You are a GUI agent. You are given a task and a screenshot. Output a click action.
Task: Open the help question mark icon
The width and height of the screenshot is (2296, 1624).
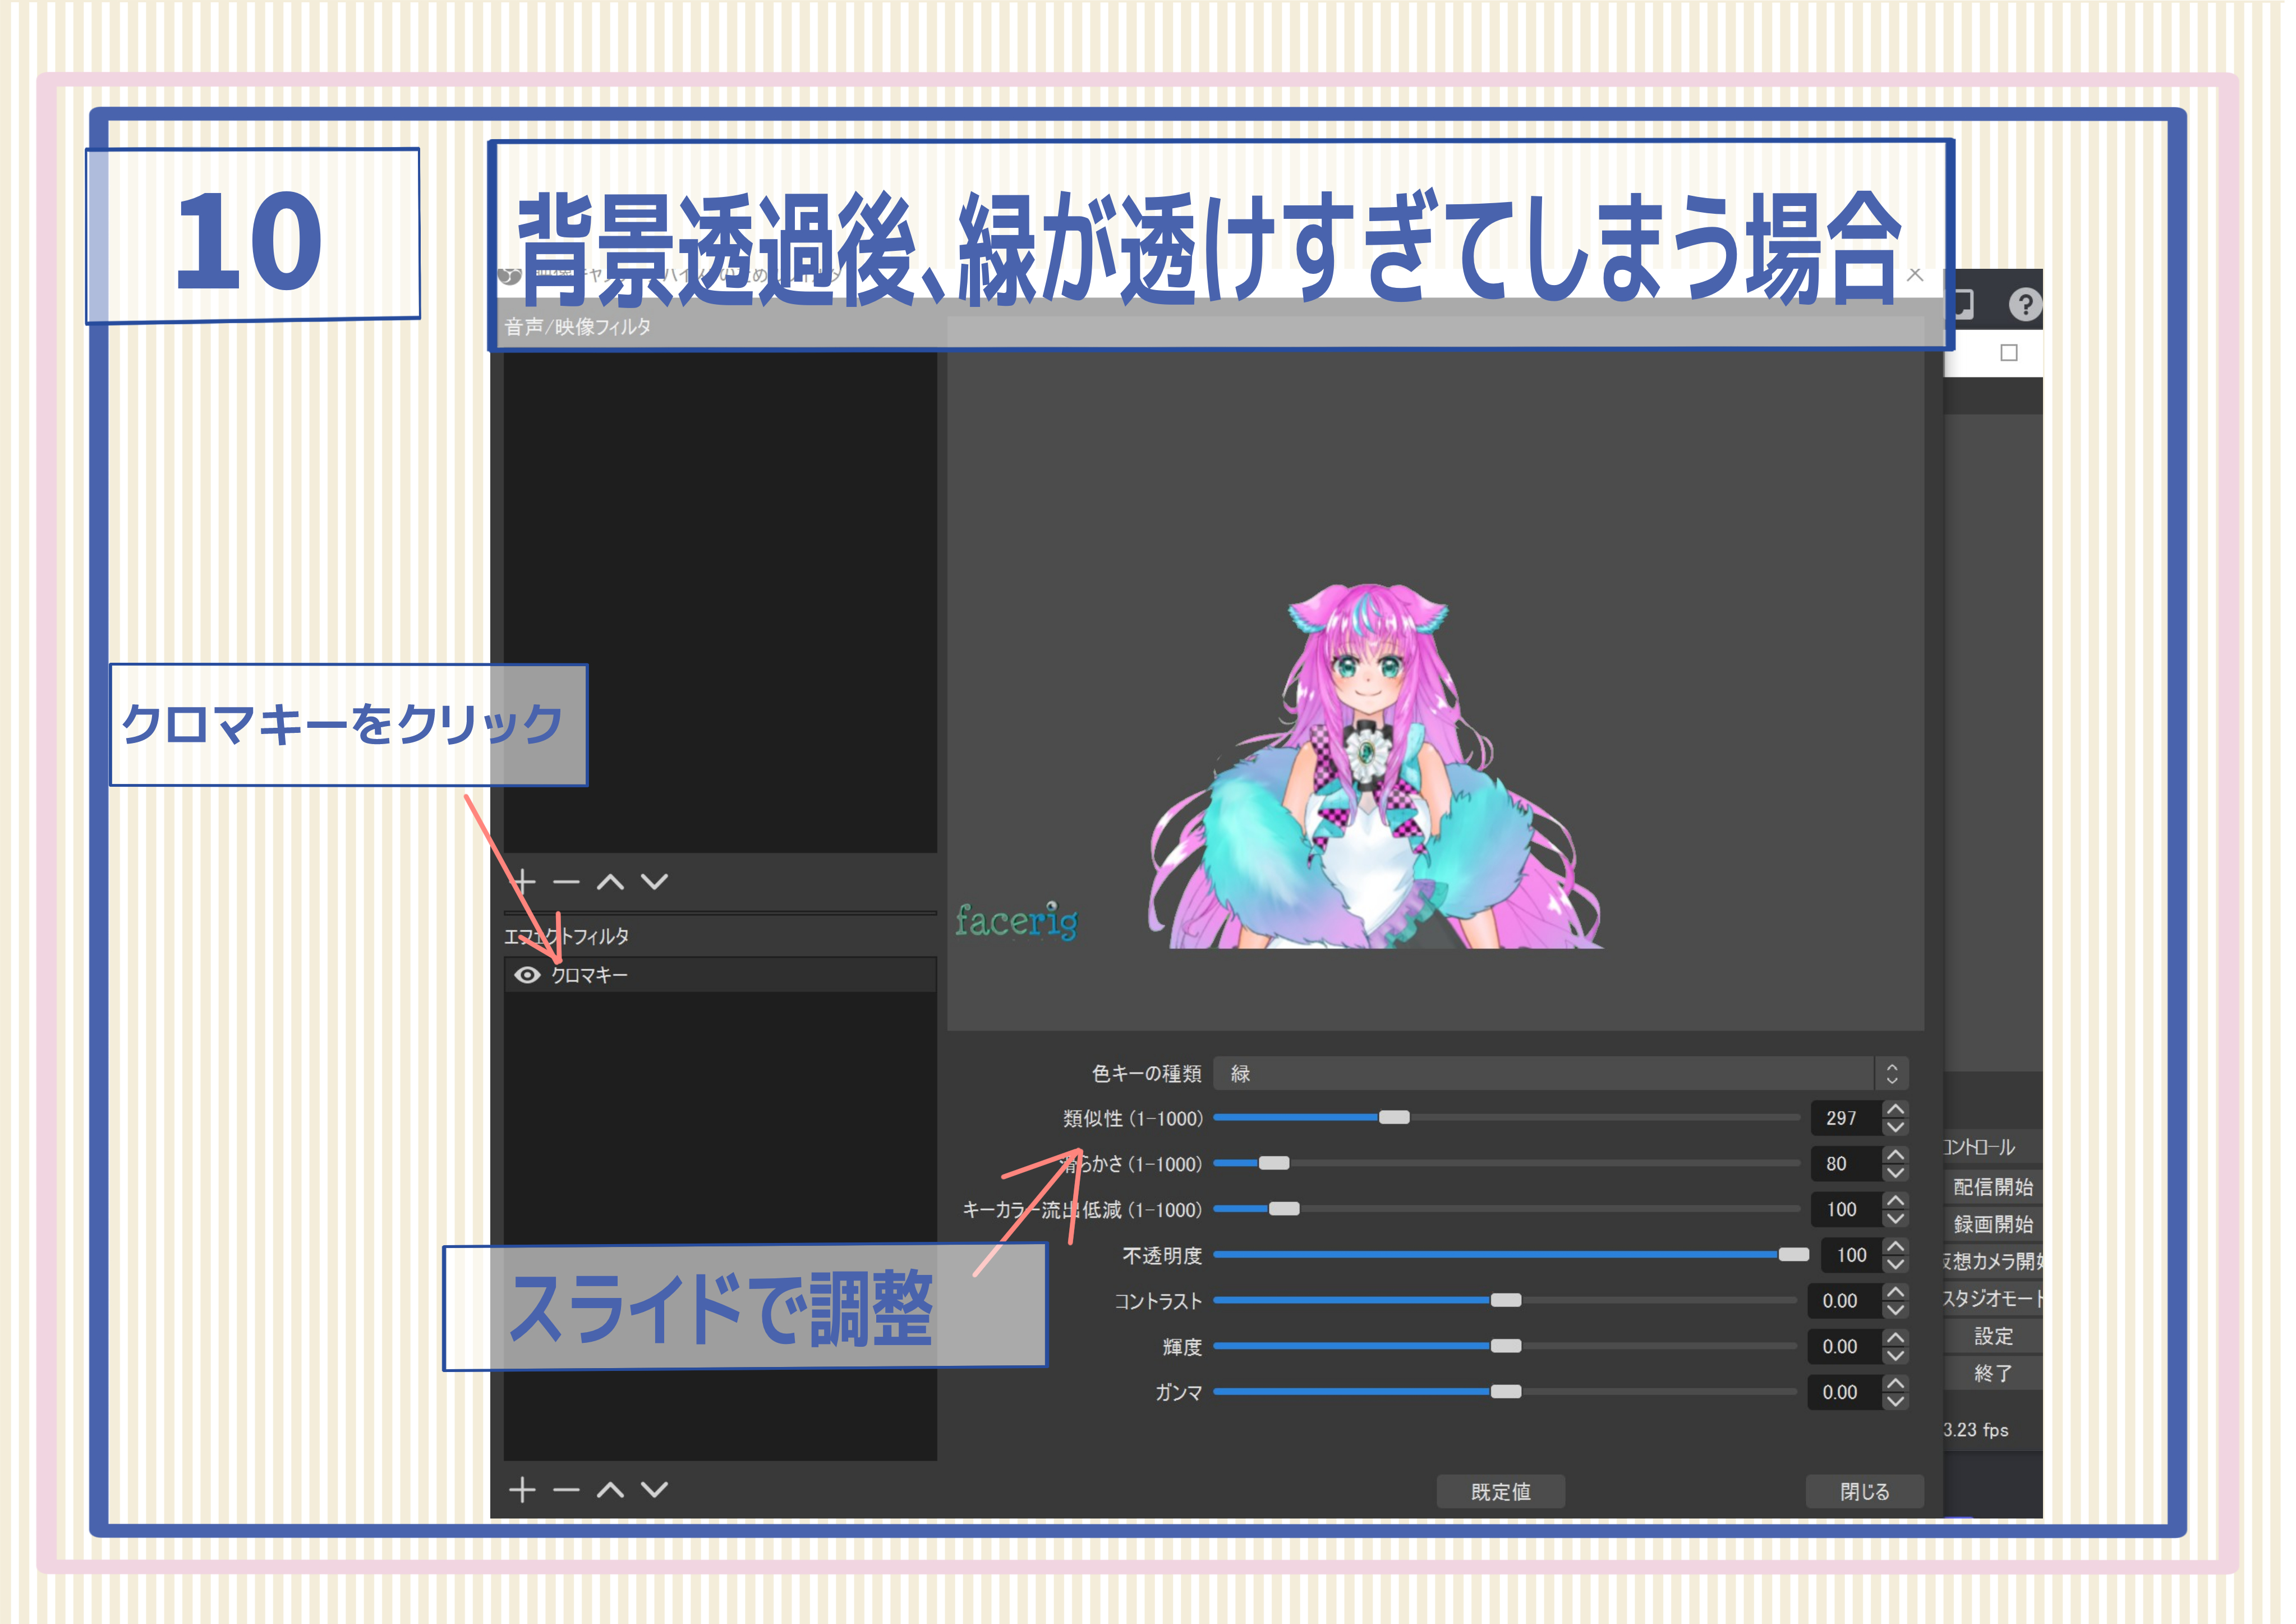(2026, 304)
